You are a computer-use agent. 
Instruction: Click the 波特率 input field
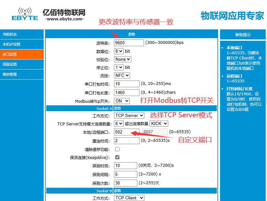click(x=129, y=43)
